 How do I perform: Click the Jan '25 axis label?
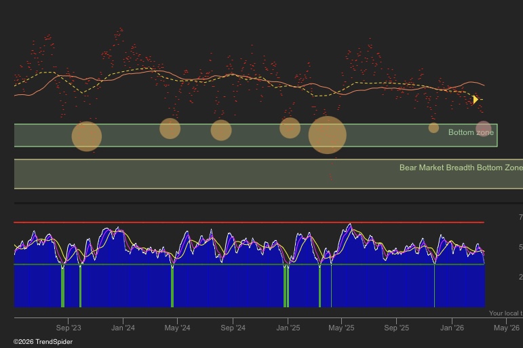(x=288, y=328)
